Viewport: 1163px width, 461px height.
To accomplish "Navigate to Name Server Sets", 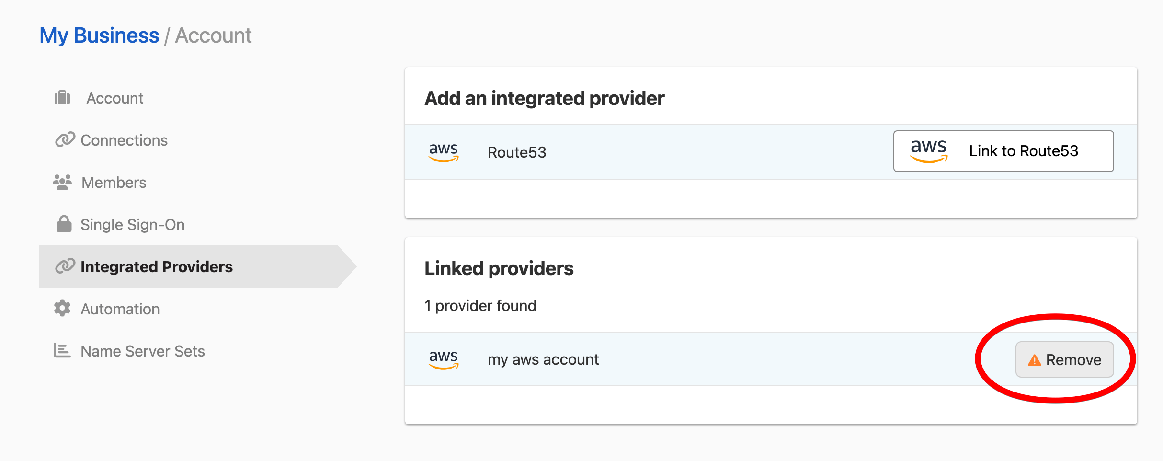I will pos(143,351).
